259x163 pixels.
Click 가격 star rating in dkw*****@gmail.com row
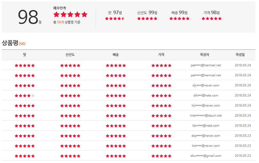pos(161,156)
